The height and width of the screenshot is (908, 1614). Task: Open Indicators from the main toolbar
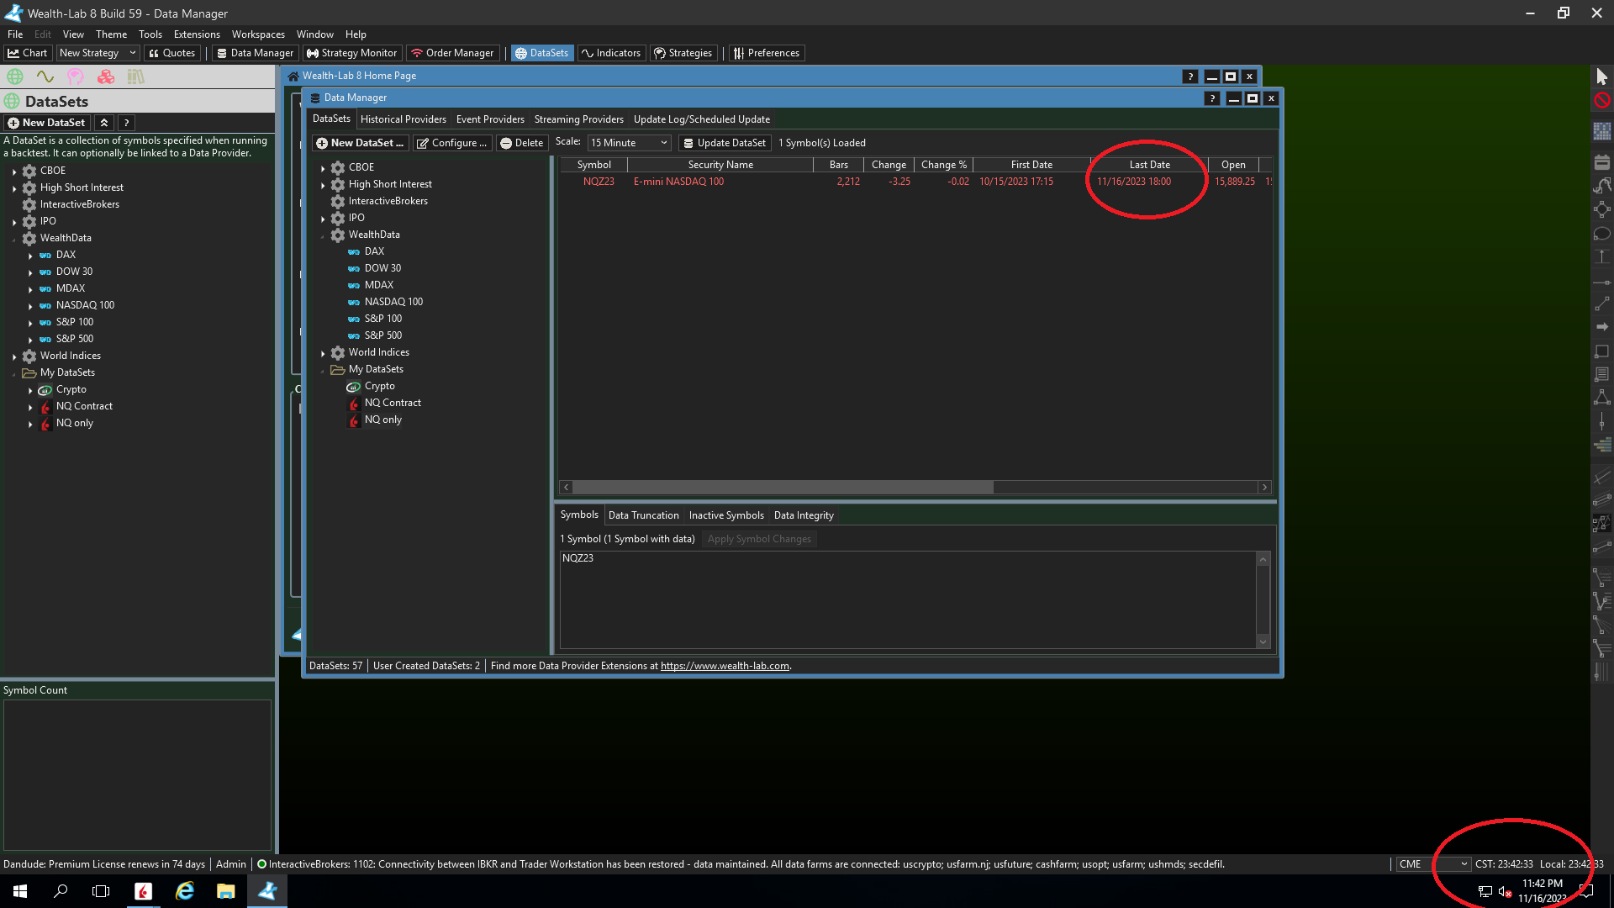coord(611,53)
